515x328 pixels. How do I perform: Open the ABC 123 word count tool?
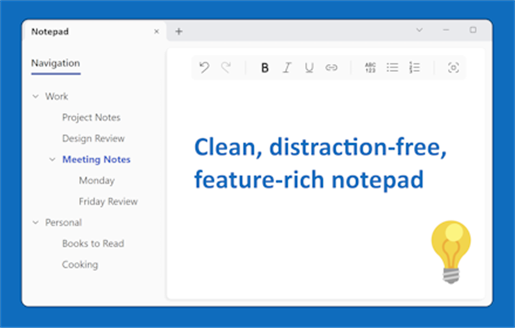370,67
